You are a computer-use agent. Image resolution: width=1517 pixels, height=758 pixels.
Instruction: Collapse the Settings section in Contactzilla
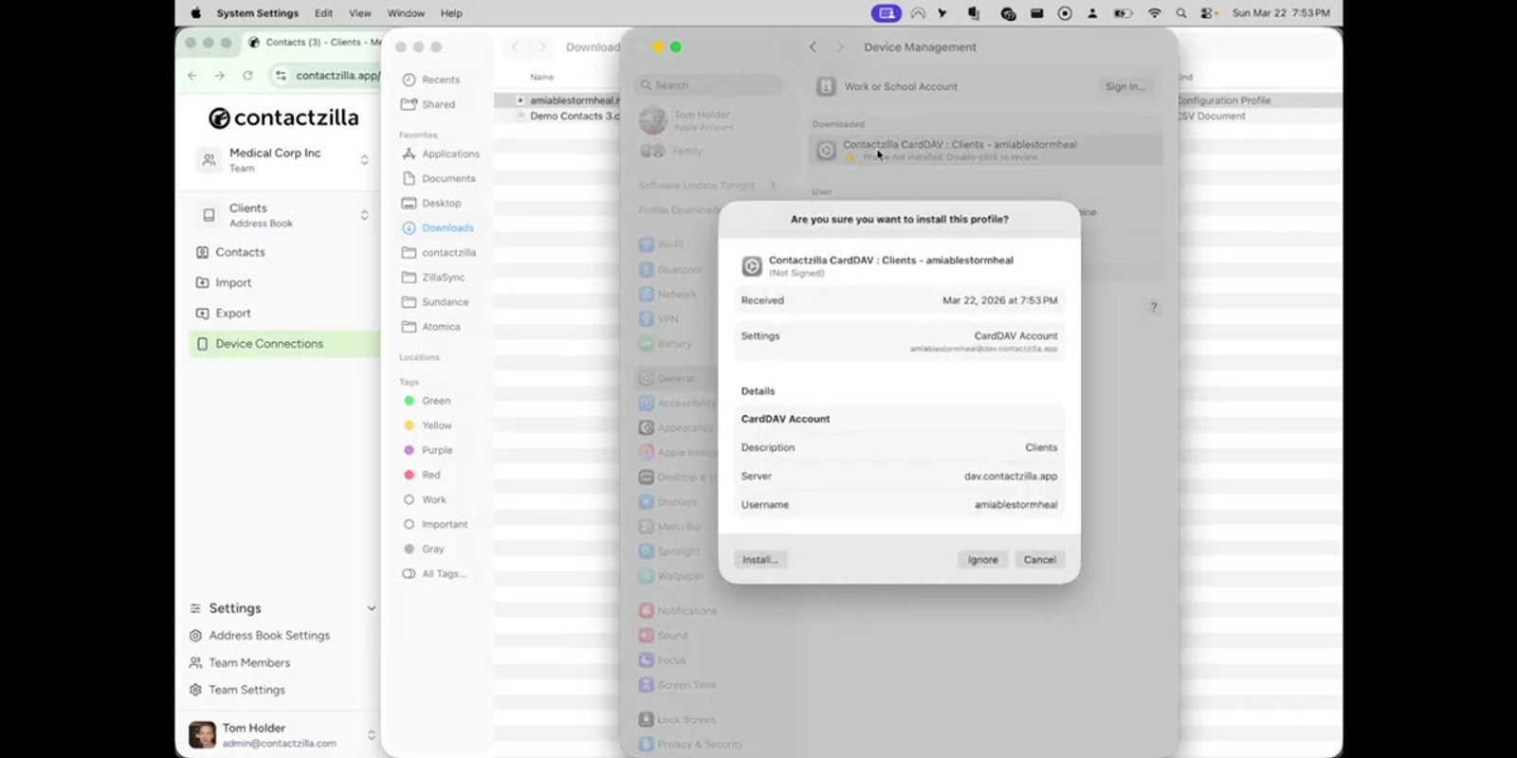(x=371, y=608)
